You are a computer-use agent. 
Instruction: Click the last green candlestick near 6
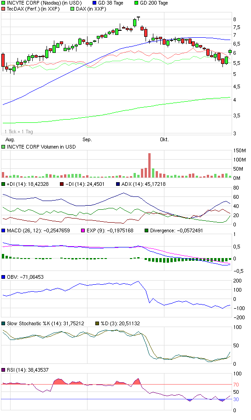230,52
